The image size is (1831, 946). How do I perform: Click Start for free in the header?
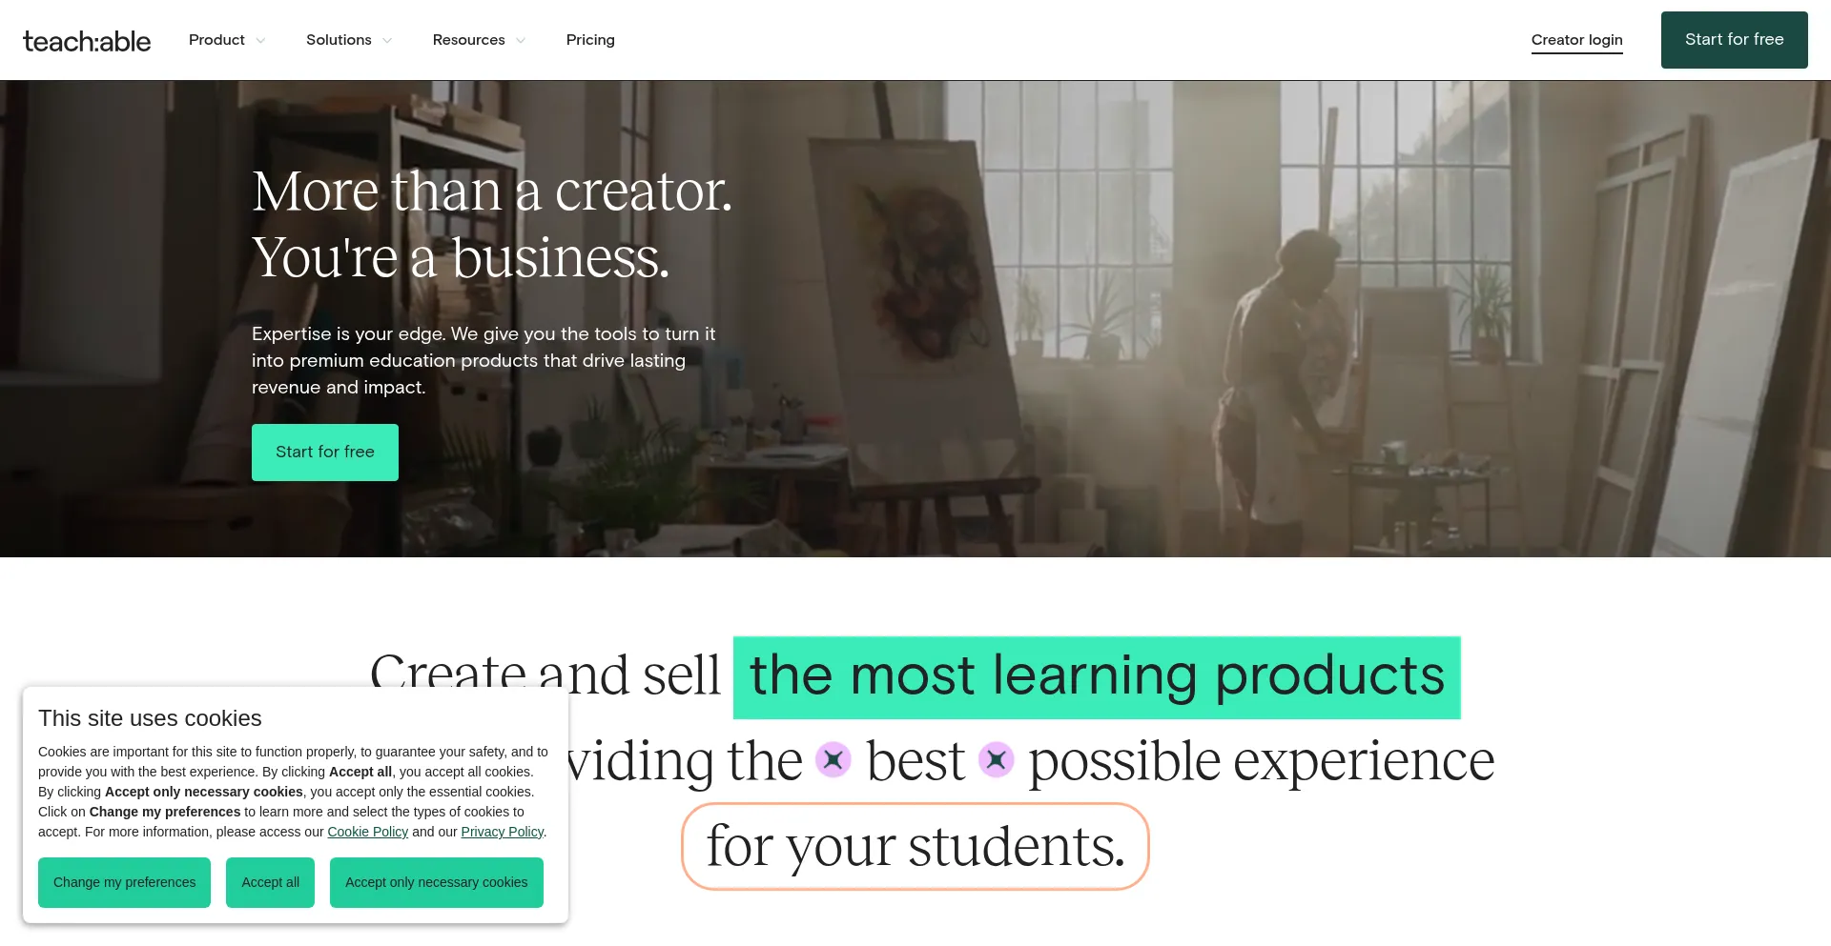coord(1734,40)
